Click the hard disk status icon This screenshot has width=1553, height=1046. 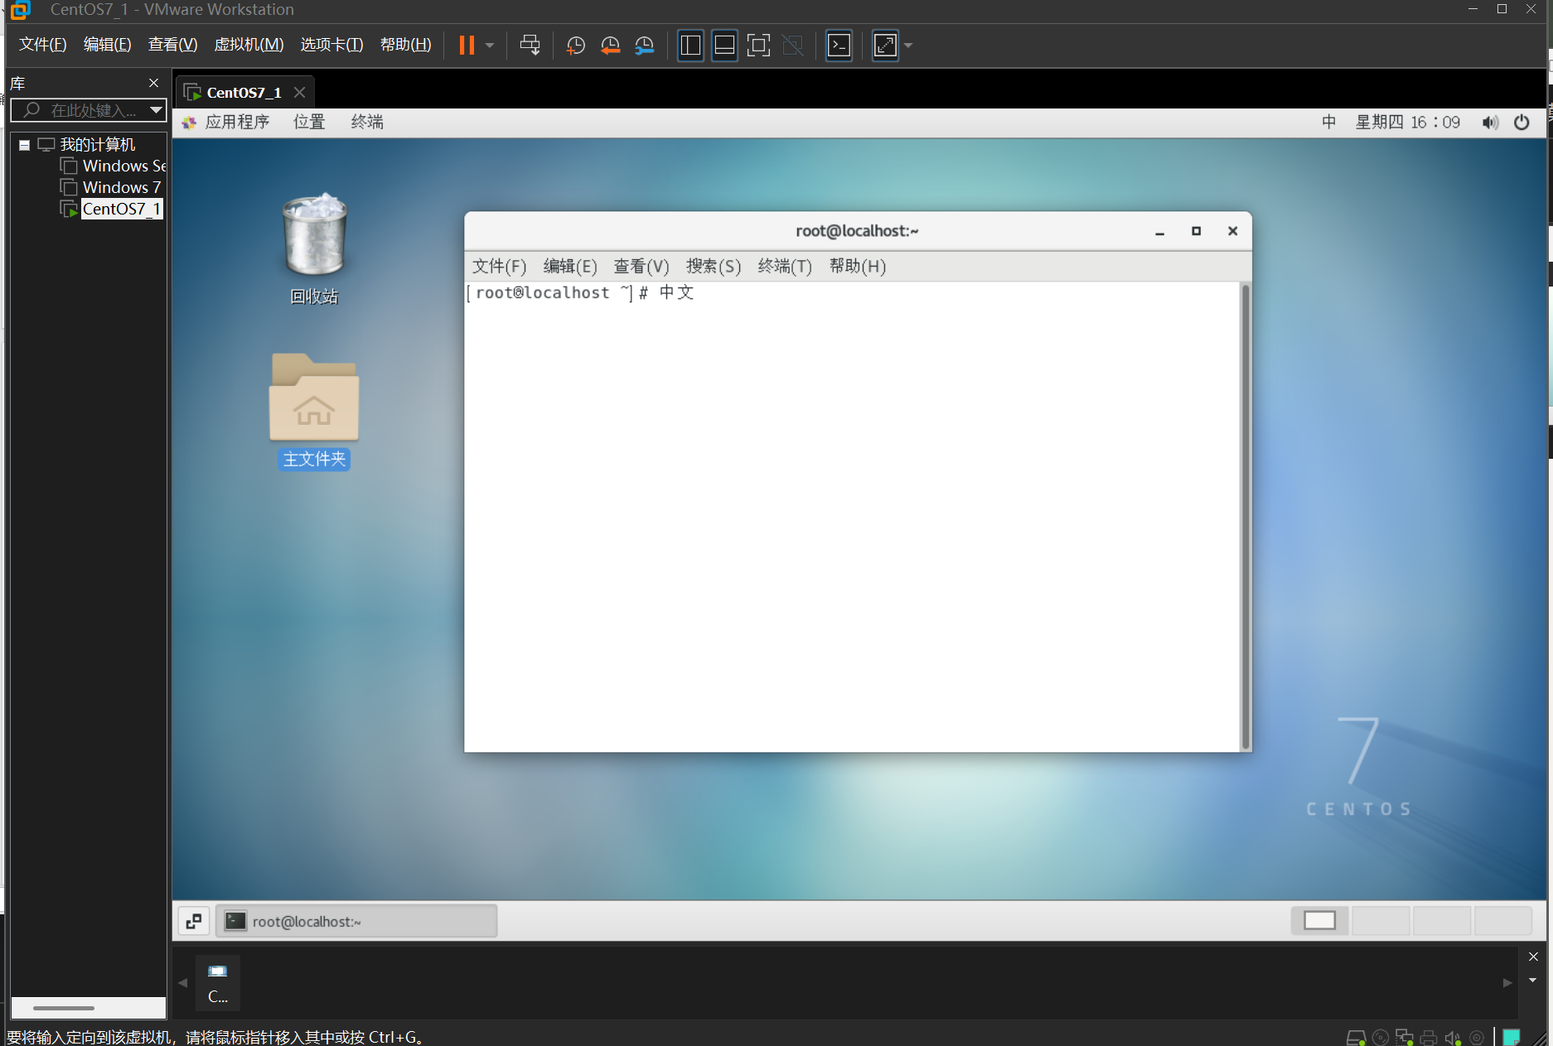point(1356,1037)
